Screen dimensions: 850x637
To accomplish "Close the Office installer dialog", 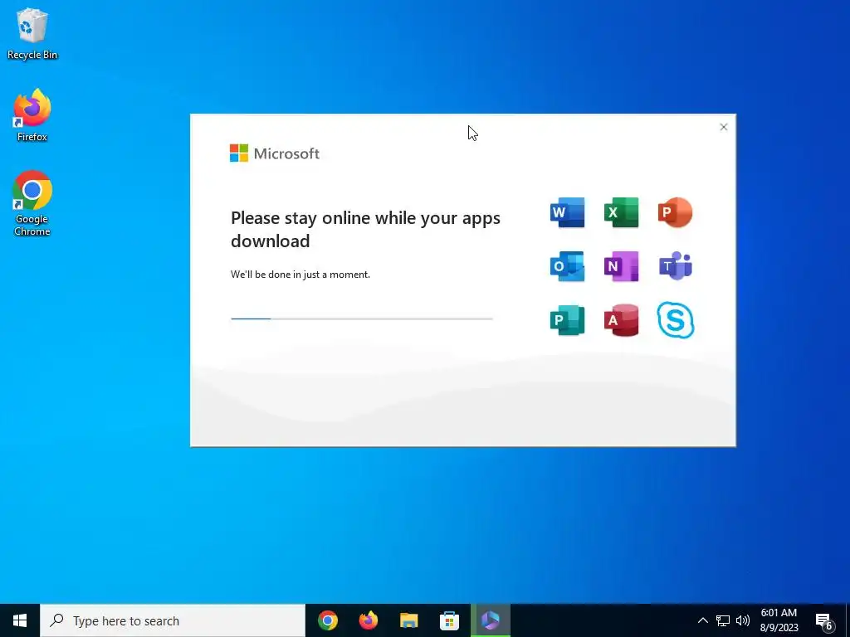I will pyautogui.click(x=723, y=127).
